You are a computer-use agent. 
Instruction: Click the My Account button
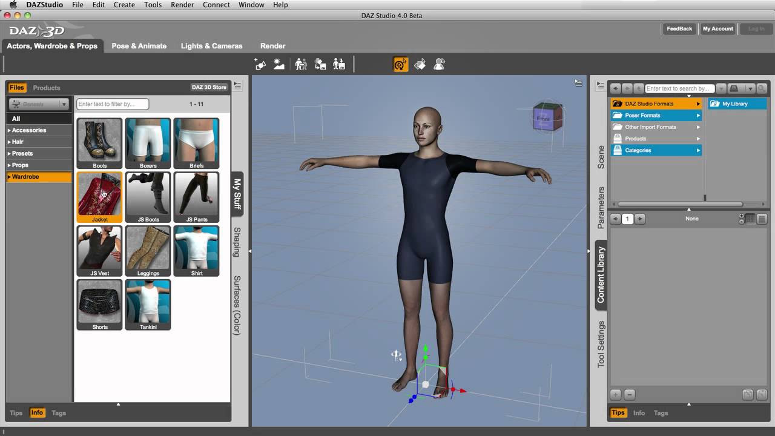click(718, 29)
